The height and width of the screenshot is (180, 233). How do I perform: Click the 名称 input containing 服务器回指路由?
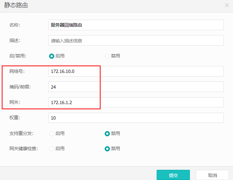pos(136,25)
